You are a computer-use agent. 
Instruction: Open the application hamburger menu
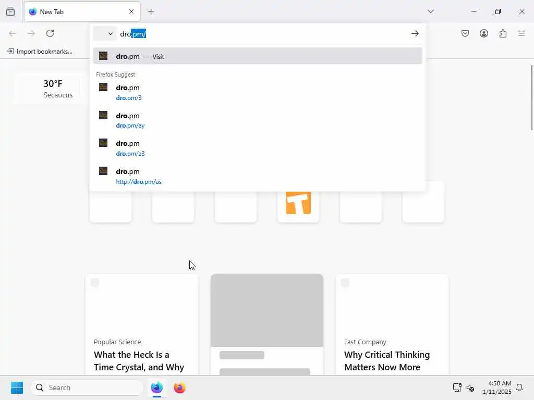[521, 33]
